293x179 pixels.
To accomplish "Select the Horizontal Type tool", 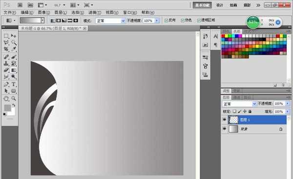I will click(x=14, y=84).
